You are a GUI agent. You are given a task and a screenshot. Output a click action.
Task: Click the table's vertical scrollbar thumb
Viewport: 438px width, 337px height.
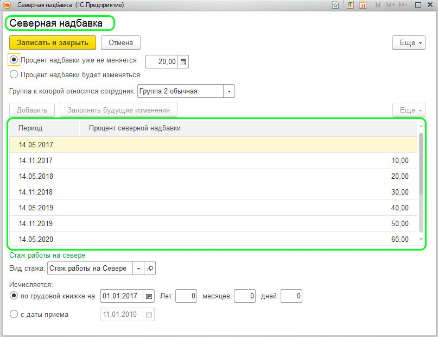tap(421, 163)
